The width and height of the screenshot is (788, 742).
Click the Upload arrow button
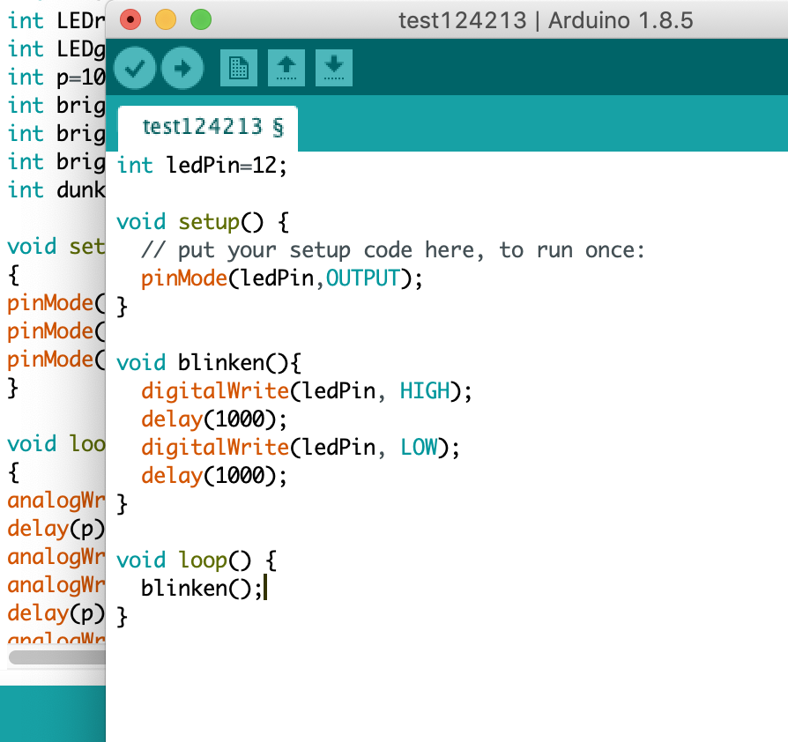coord(182,69)
